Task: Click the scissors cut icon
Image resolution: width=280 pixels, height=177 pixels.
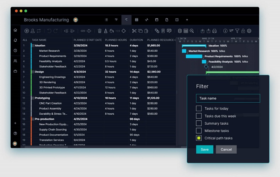Action: pyautogui.click(x=134, y=31)
